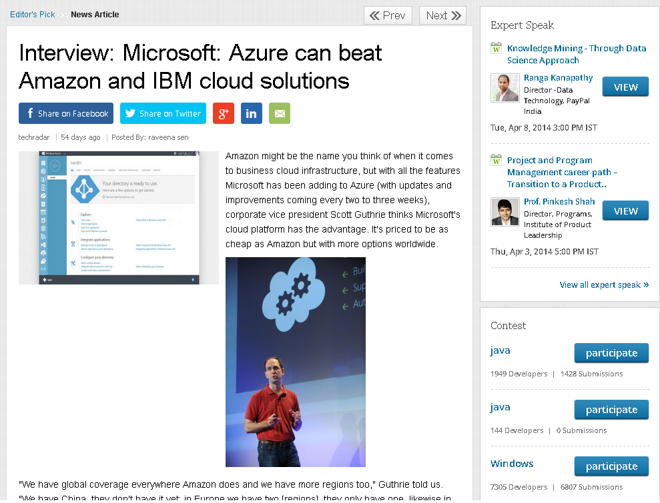Click 'Posted By: raveena sen' text
This screenshot has width=660, height=503.
(150, 137)
